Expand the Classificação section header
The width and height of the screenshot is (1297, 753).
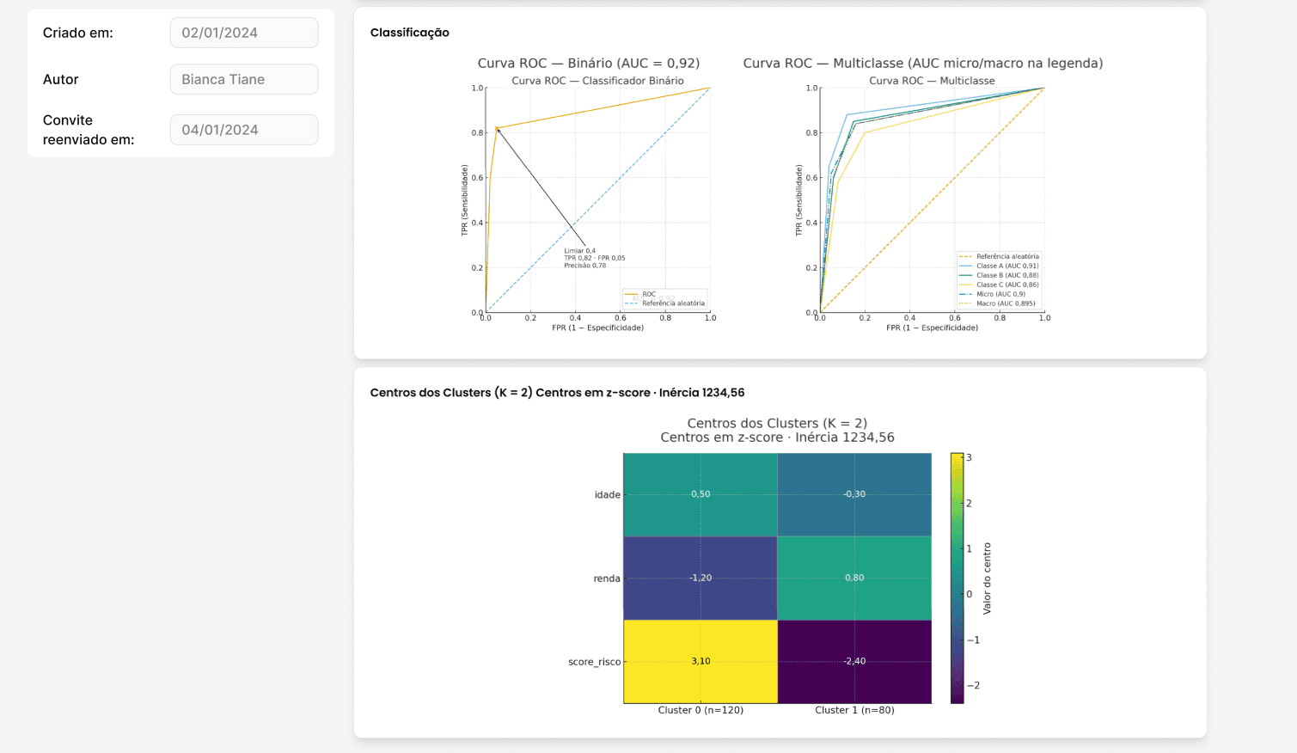(x=409, y=33)
